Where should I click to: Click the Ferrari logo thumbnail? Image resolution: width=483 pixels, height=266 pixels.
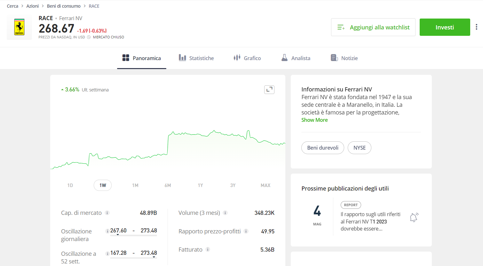click(x=20, y=27)
